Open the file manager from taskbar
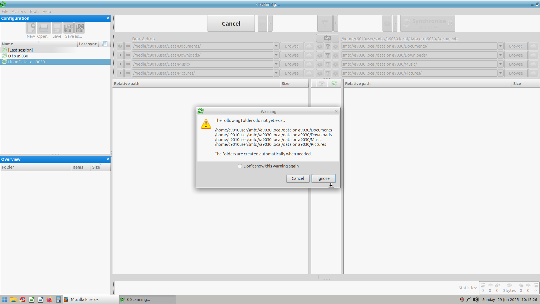The height and width of the screenshot is (304, 540). 13,299
